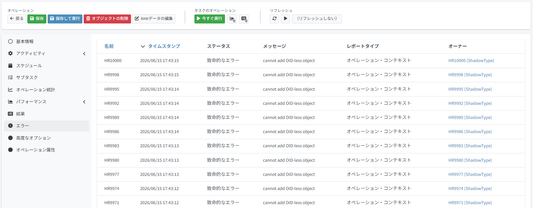Click the オペレーション属性 circle icon
The height and width of the screenshot is (208, 533).
click(10, 150)
